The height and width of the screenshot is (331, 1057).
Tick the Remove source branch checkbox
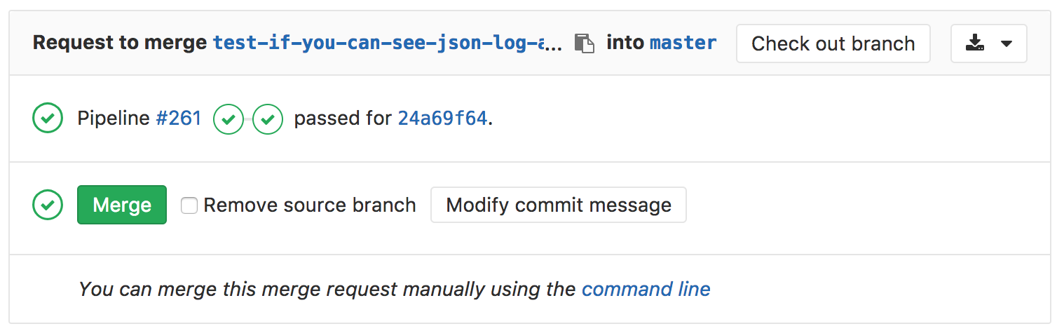click(189, 205)
